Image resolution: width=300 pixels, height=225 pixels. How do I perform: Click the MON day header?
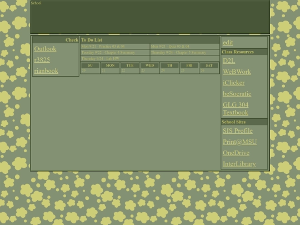(110, 66)
